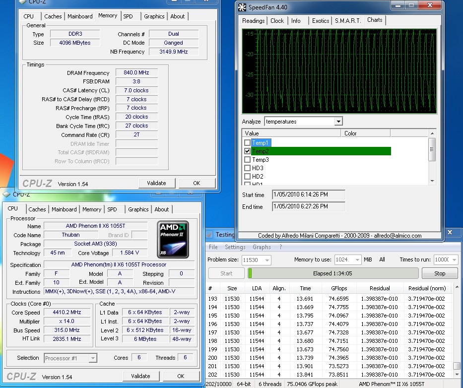
Task: Click the AMD Phenom II X6 logo image
Action: [x=173, y=240]
